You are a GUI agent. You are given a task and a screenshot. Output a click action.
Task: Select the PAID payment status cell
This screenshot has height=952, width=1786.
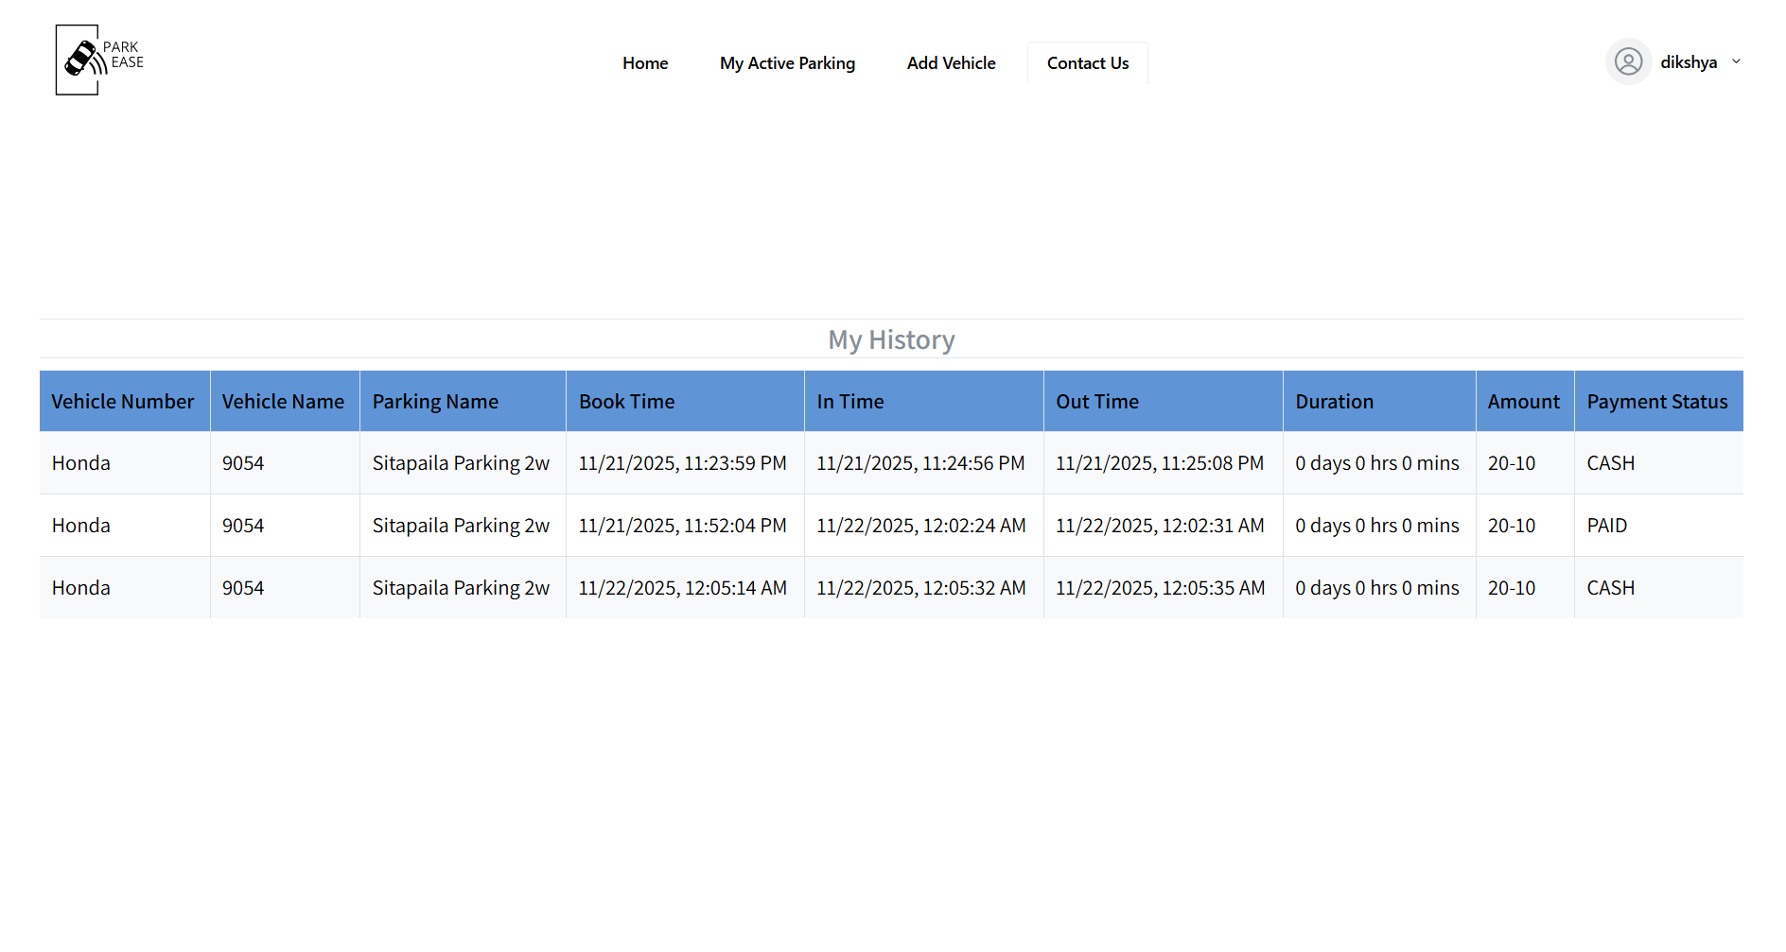[x=1606, y=526]
